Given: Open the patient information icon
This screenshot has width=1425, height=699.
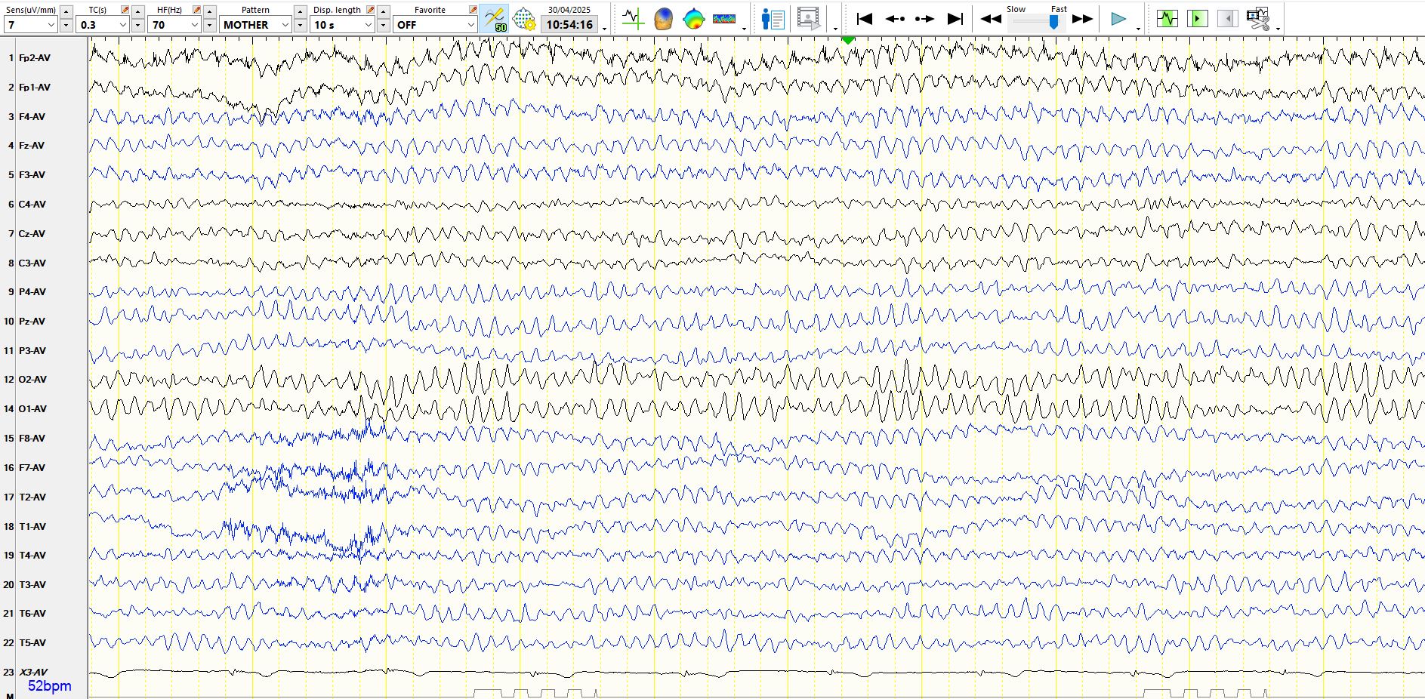Looking at the screenshot, I should (773, 19).
